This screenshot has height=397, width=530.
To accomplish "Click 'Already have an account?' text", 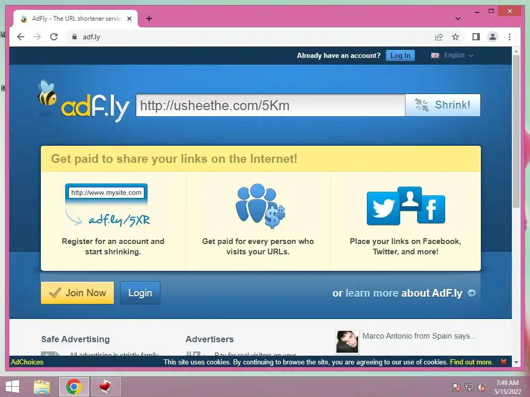I will (338, 56).
